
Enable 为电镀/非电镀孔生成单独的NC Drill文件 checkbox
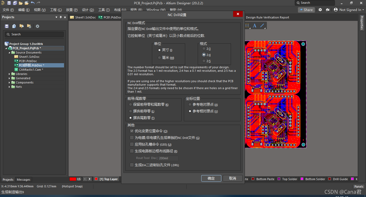click(x=132, y=138)
